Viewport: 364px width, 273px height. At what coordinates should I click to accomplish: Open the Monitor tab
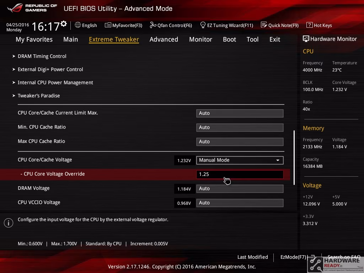(x=200, y=39)
